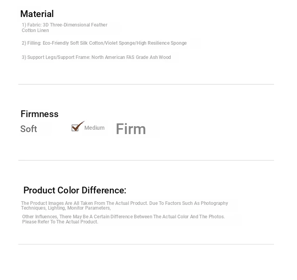Click 'Please Refer To The Actual Product'
The width and height of the screenshot is (297, 280).
[x=60, y=222]
